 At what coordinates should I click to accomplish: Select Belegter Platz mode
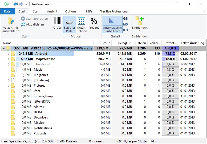(70, 24)
